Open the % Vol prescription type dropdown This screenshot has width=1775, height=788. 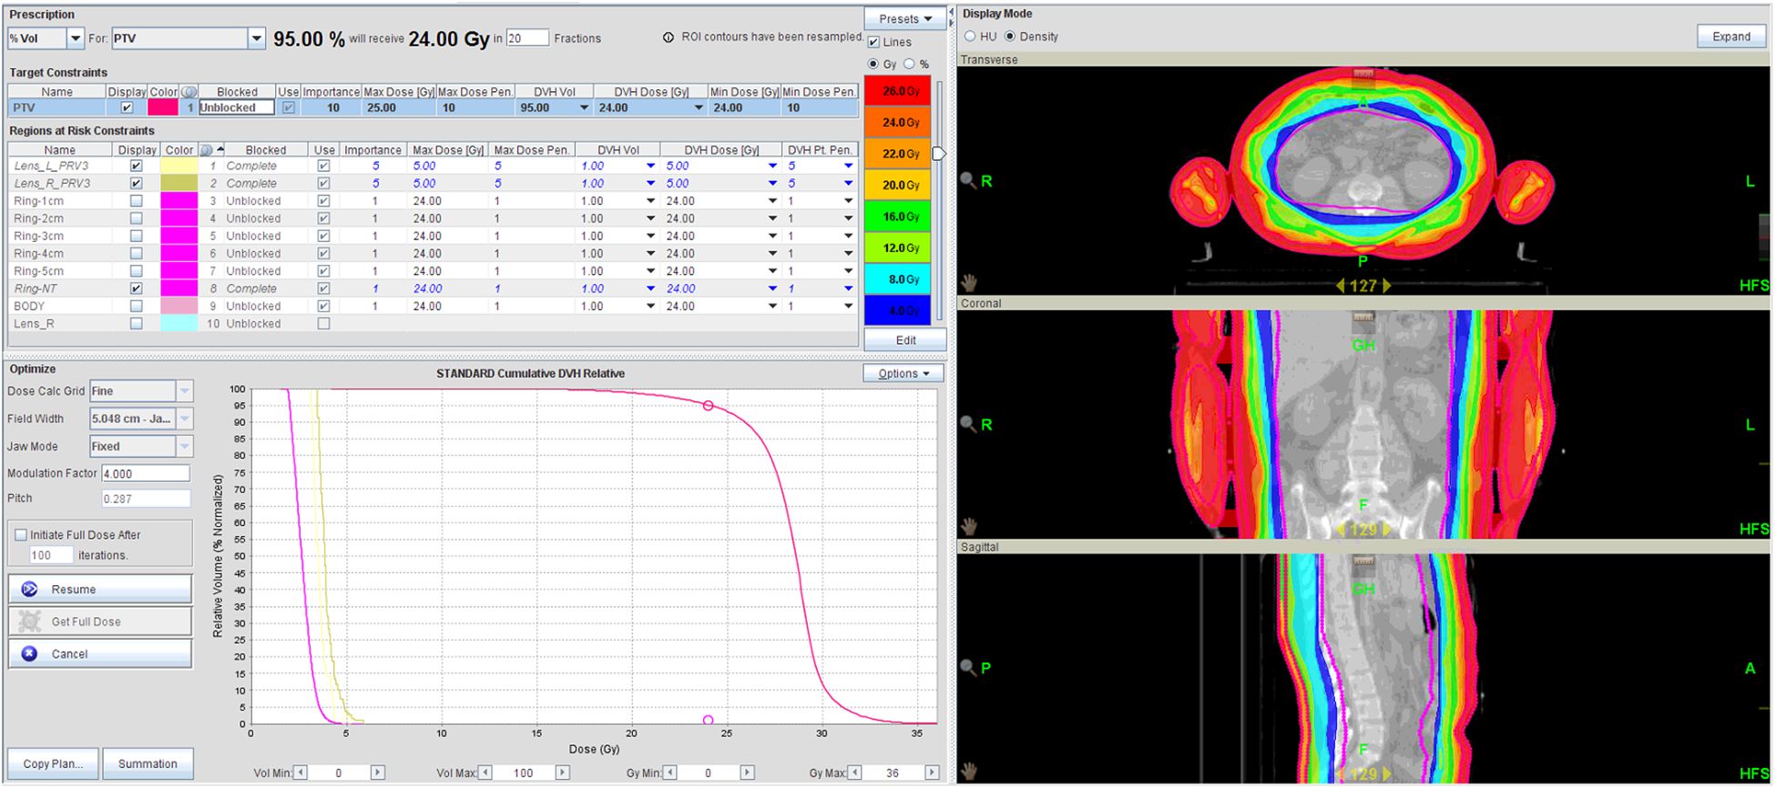coord(76,38)
